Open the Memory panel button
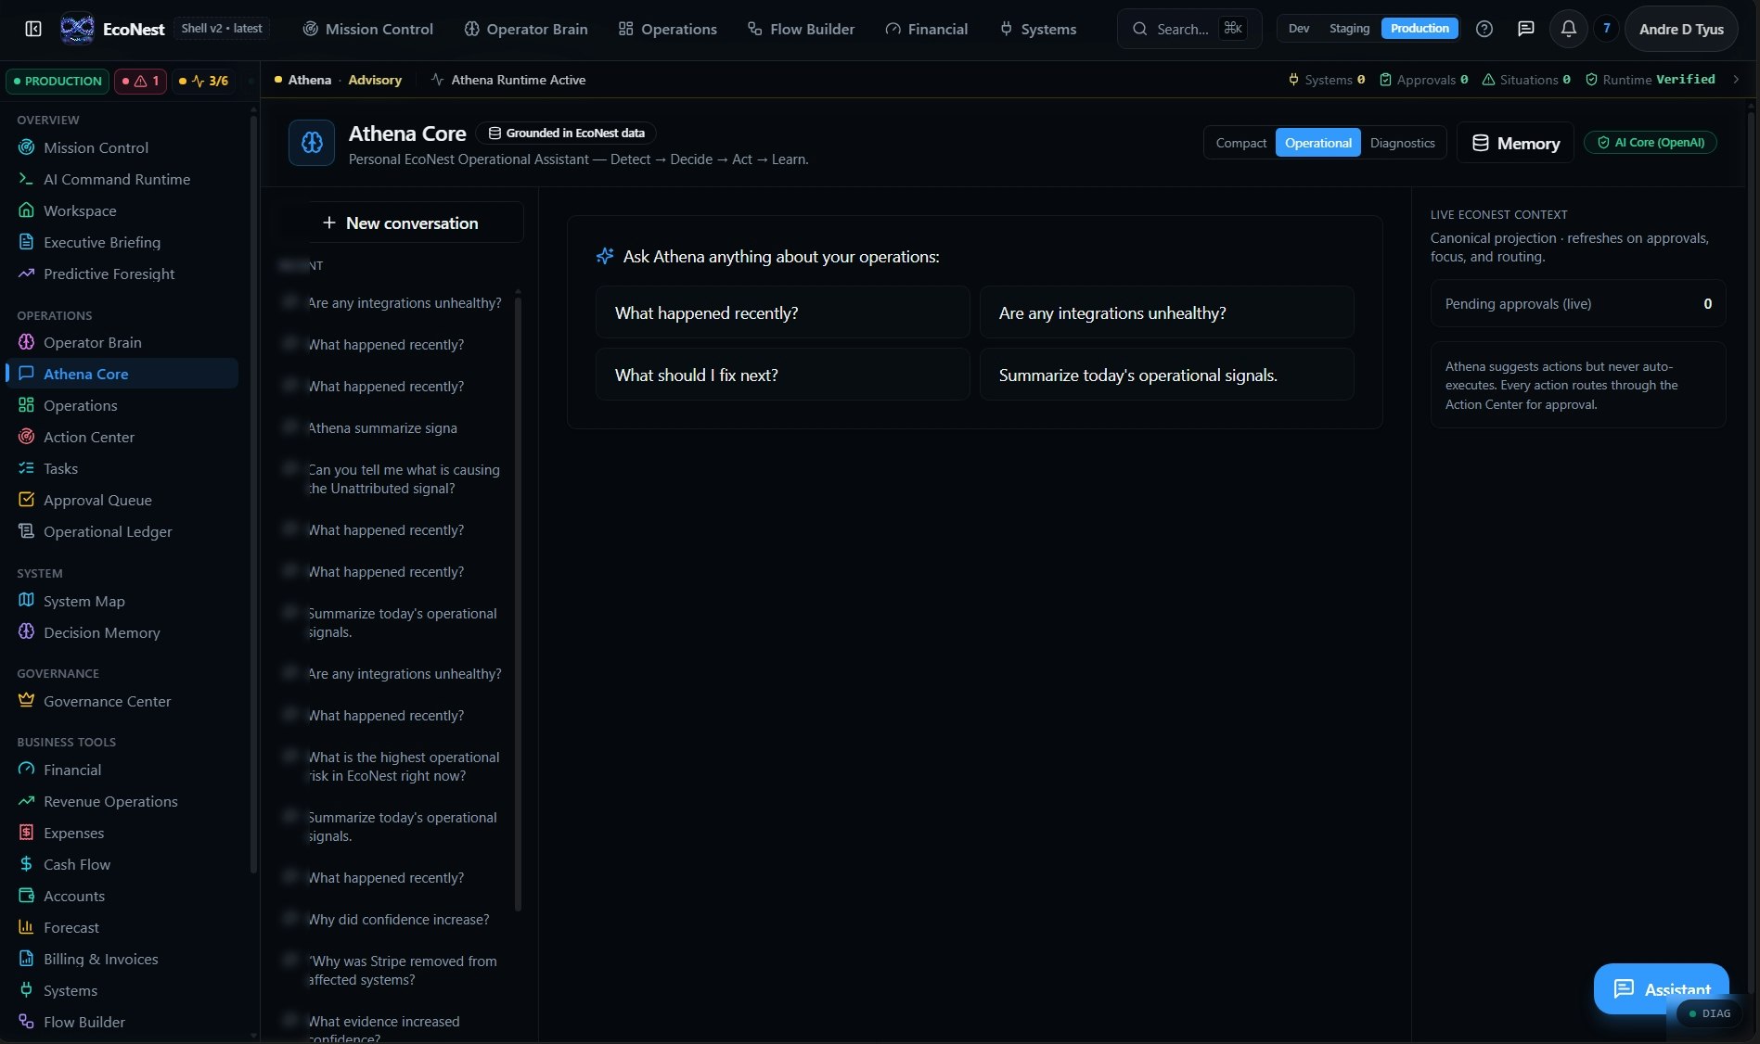Viewport: 1760px width, 1044px height. tap(1515, 143)
